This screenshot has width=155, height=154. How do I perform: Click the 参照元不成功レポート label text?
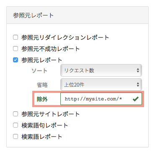click(50, 49)
